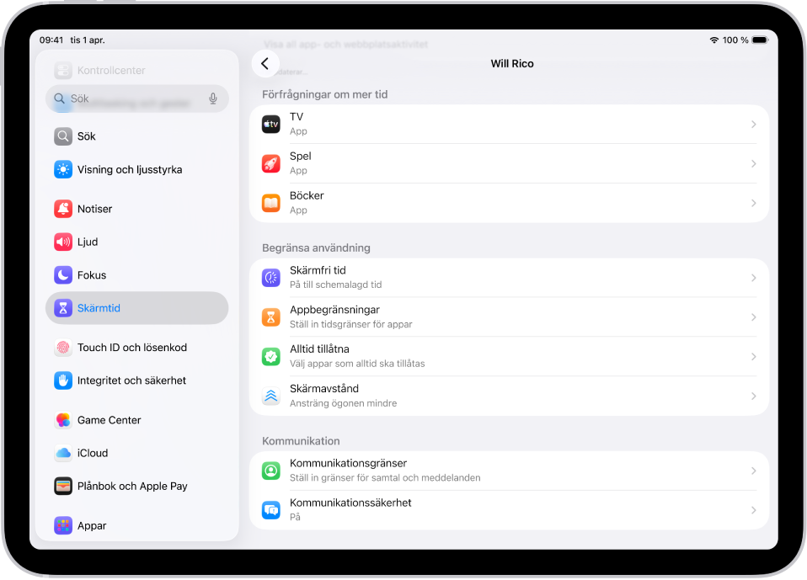Tap the Skärmavstånd arrows icon

point(270,396)
